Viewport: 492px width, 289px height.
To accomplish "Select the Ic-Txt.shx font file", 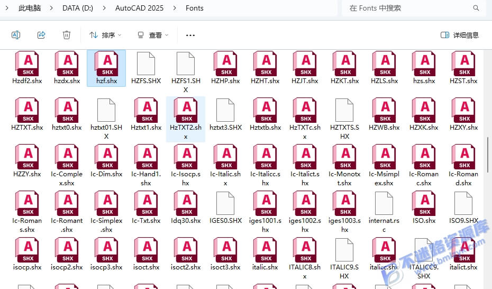I will pos(146,207).
